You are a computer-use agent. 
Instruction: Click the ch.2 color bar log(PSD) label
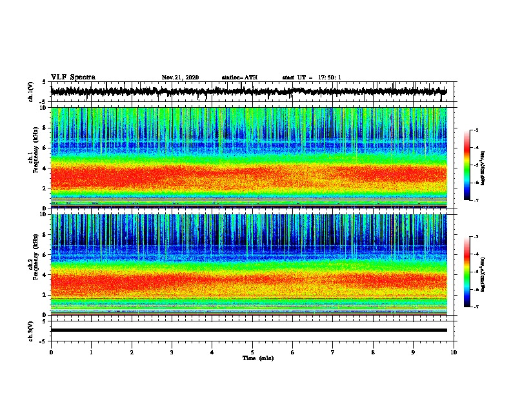pos(483,274)
